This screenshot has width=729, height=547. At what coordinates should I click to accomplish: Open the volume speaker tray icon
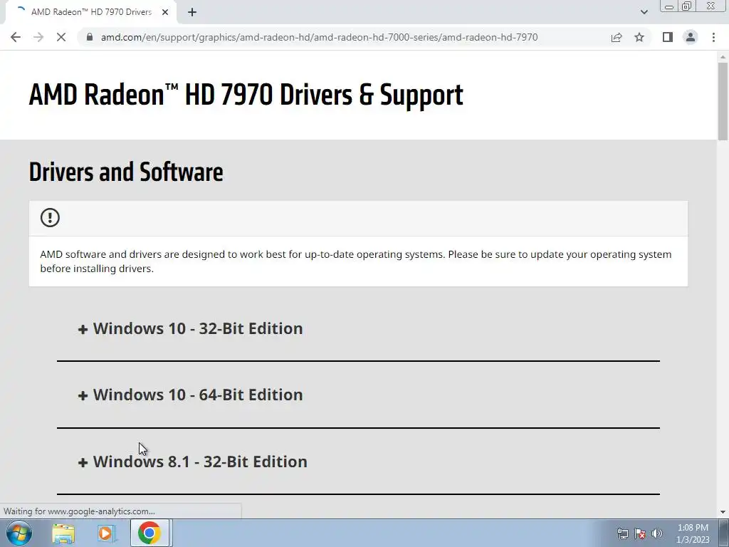coord(657,533)
